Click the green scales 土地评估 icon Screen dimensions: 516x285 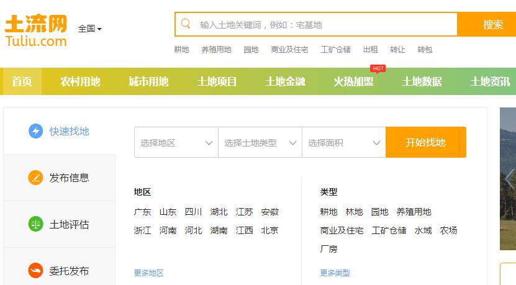click(x=35, y=224)
